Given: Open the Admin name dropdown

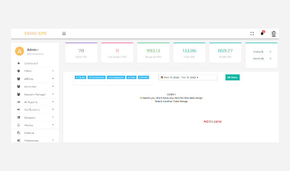Looking at the screenshot, I should pos(33,50).
